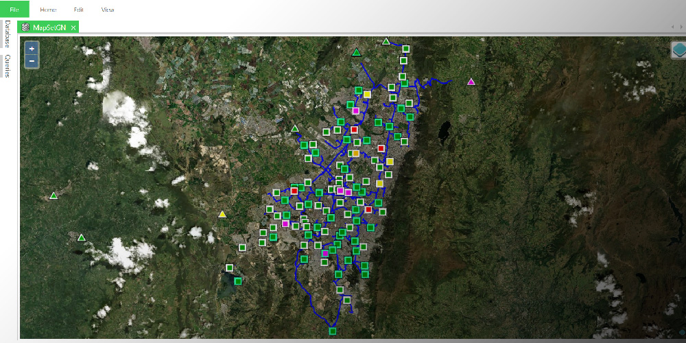Click the MapSetGN tab database icon
The image size is (686, 343).
[25, 27]
